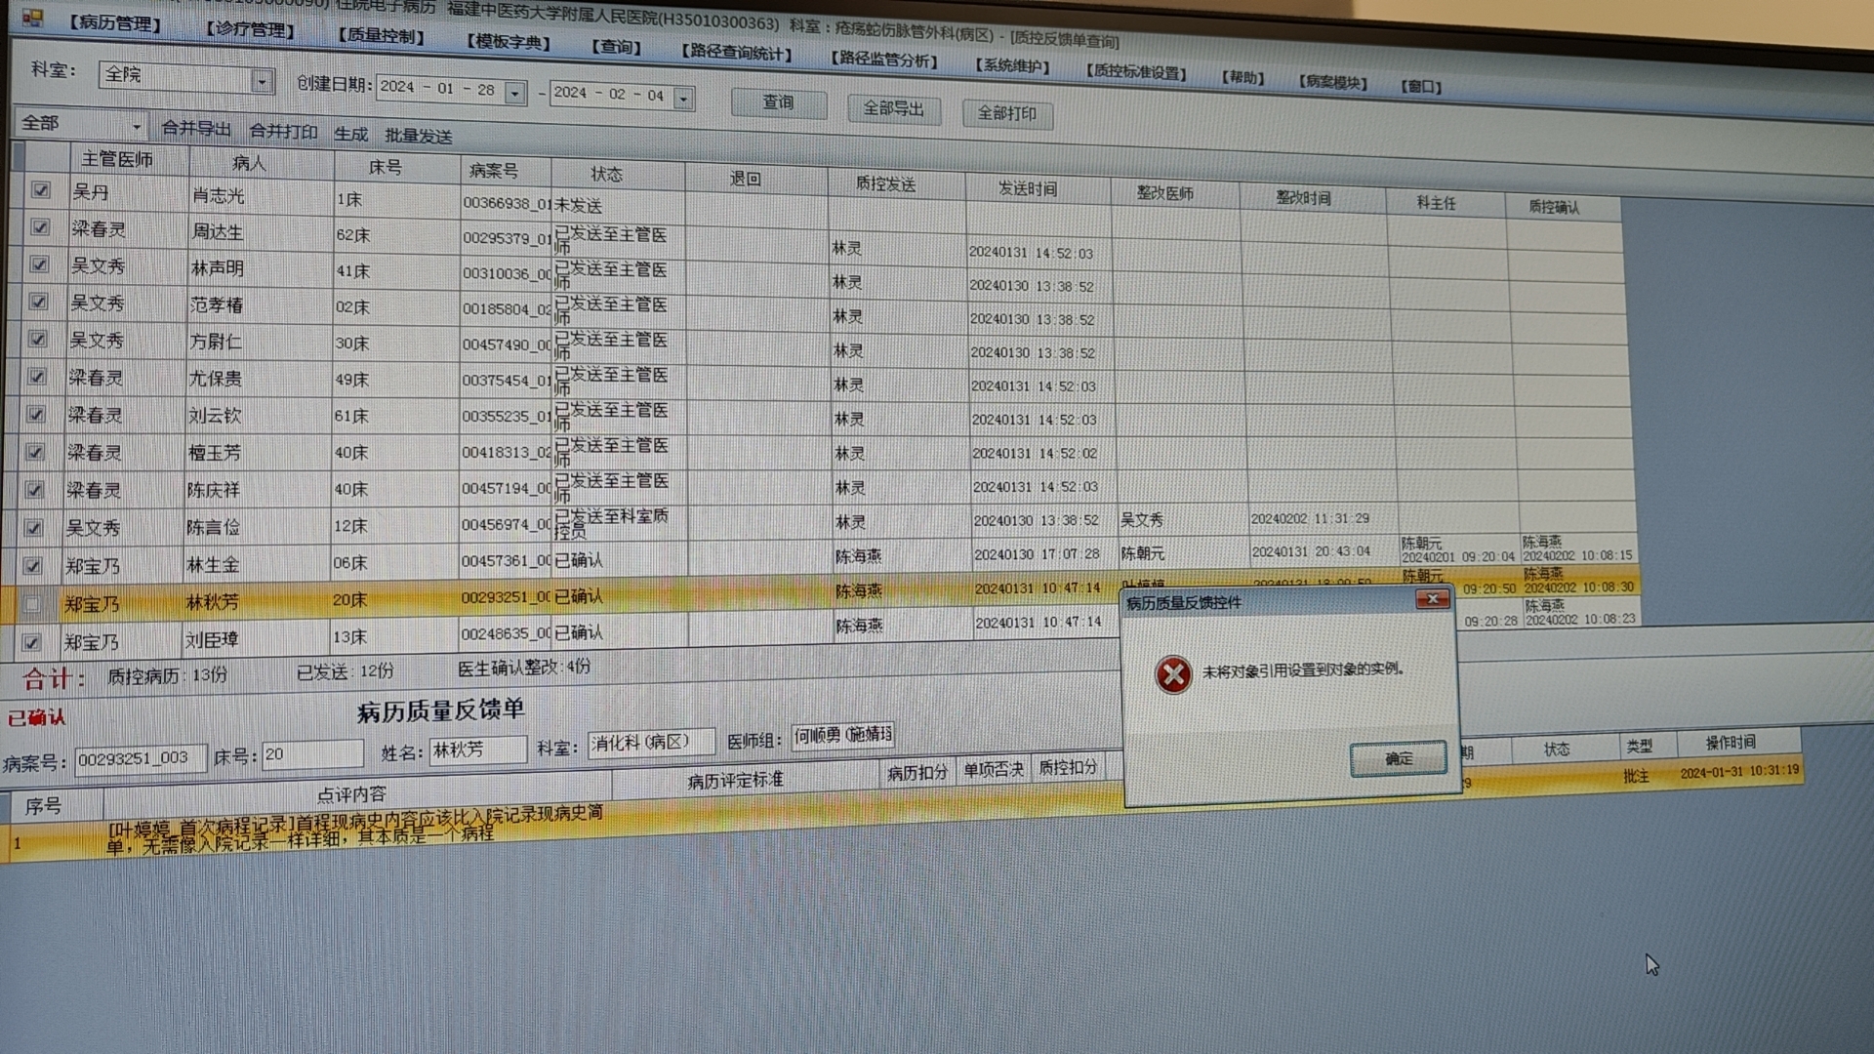
Task: Click 批量发送 in the toolbar
Action: pyautogui.click(x=418, y=136)
